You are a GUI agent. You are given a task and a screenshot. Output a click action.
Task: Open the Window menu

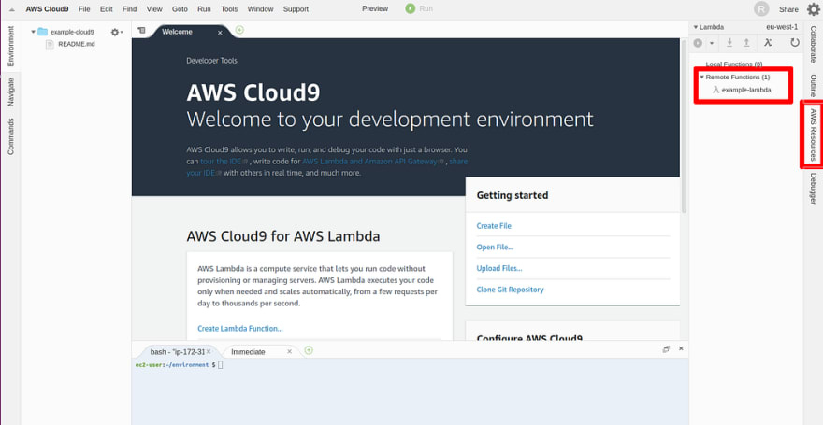260,9
